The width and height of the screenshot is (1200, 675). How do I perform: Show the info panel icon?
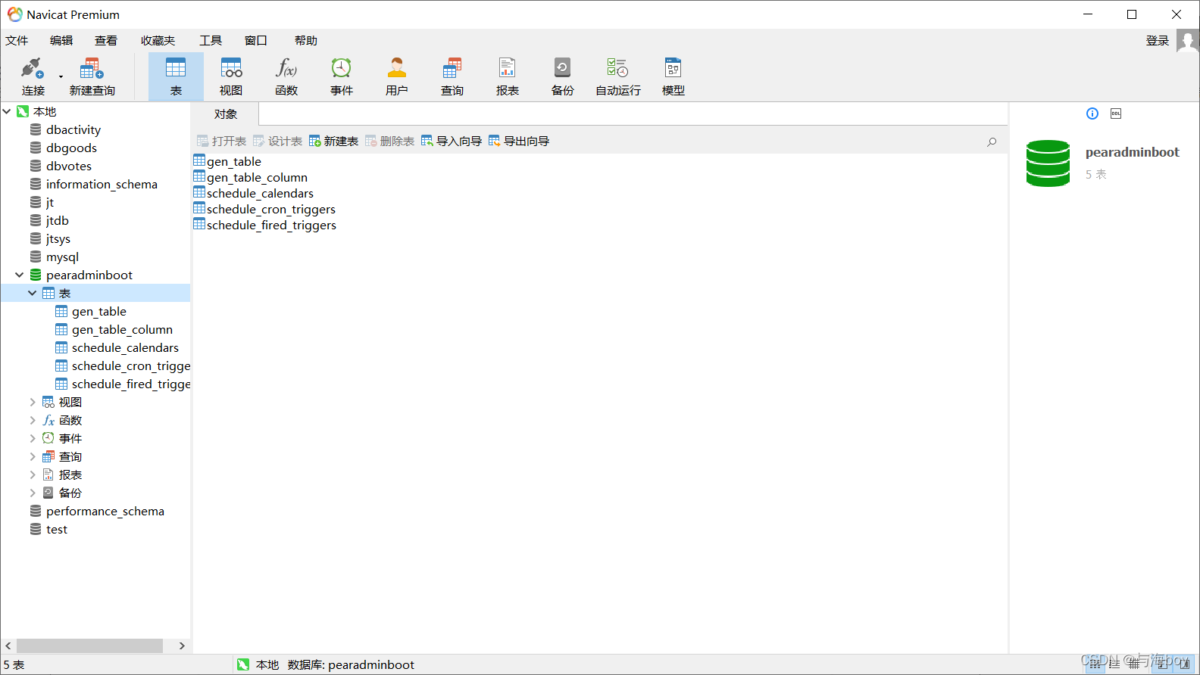click(x=1092, y=114)
